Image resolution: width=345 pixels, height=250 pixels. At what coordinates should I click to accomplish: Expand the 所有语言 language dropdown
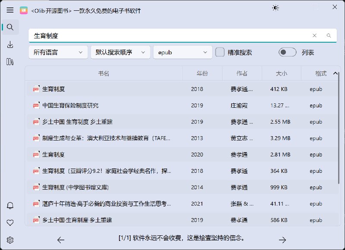pos(58,52)
